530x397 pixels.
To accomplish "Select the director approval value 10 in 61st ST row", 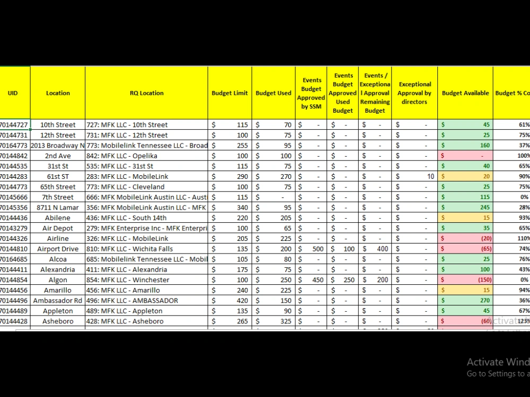I will click(414, 176).
